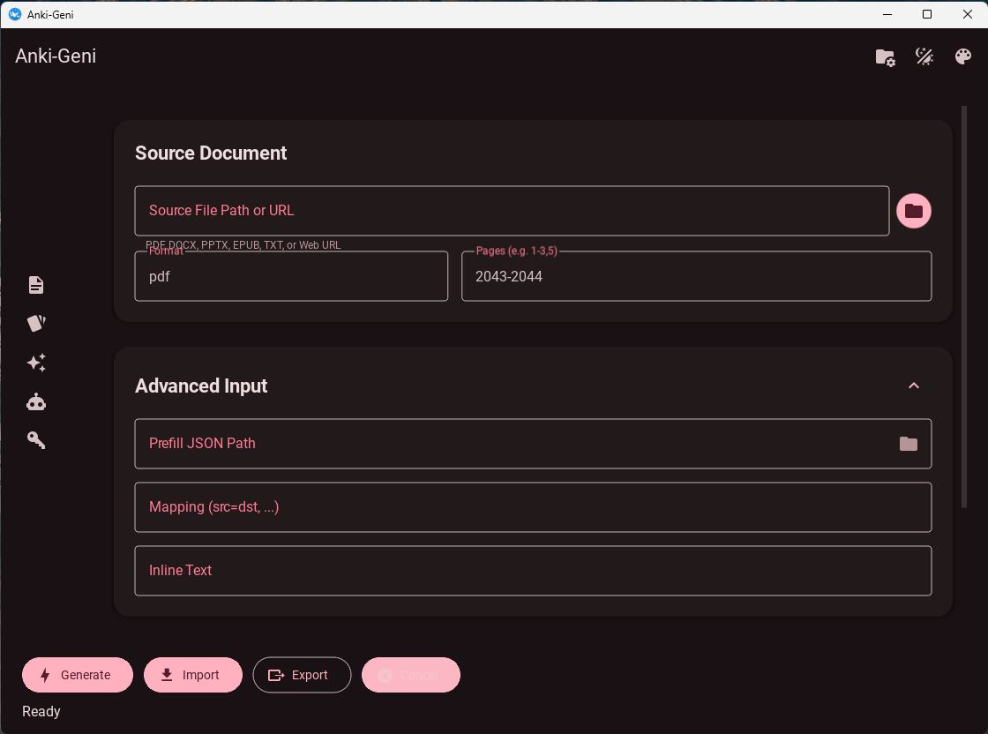Focus the Mapping (src=dst, ...) field
Screen dimensions: 988x734
[533, 507]
